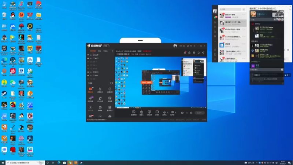The image size is (293, 165).
Task: Click the taskbar search box
Action: coord(25,163)
